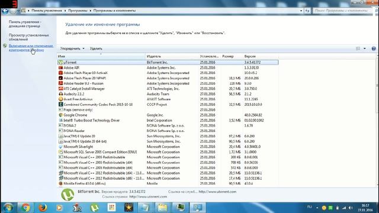Click Intel Turbo Boost Driver icon
379x213 pixels.
coord(60,120)
